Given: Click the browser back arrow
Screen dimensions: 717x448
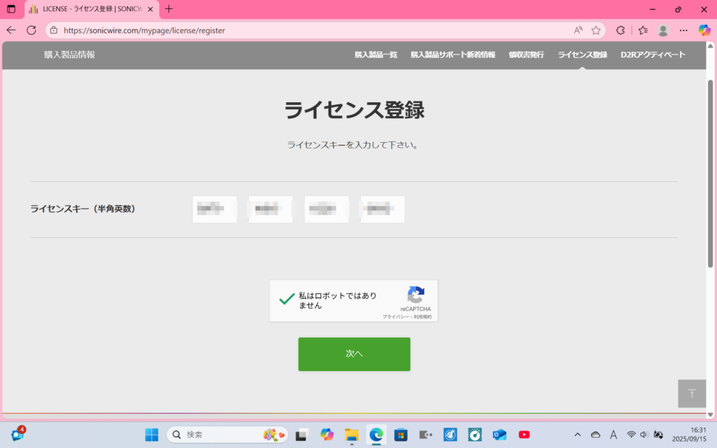Looking at the screenshot, I should coord(11,30).
